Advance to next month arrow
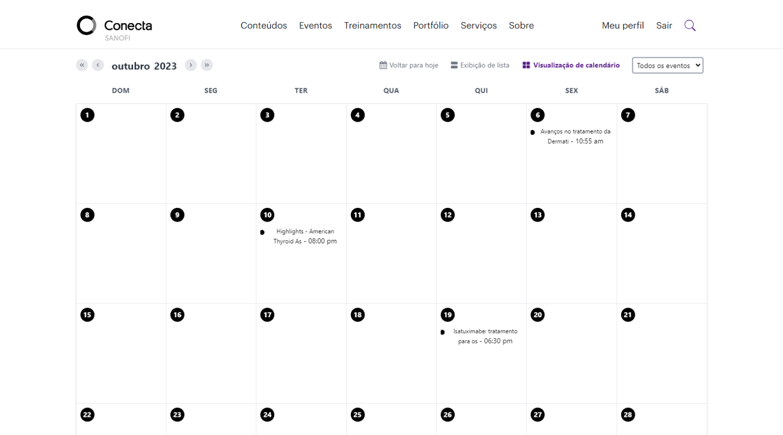Image resolution: width=783 pixels, height=435 pixels. 191,65
